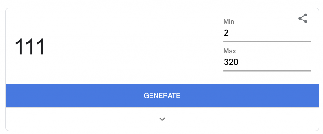
Task: Expand the card with the down chevron
Action: 162,119
